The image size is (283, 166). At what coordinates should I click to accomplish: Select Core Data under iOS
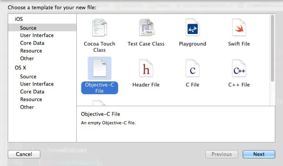(x=32, y=43)
